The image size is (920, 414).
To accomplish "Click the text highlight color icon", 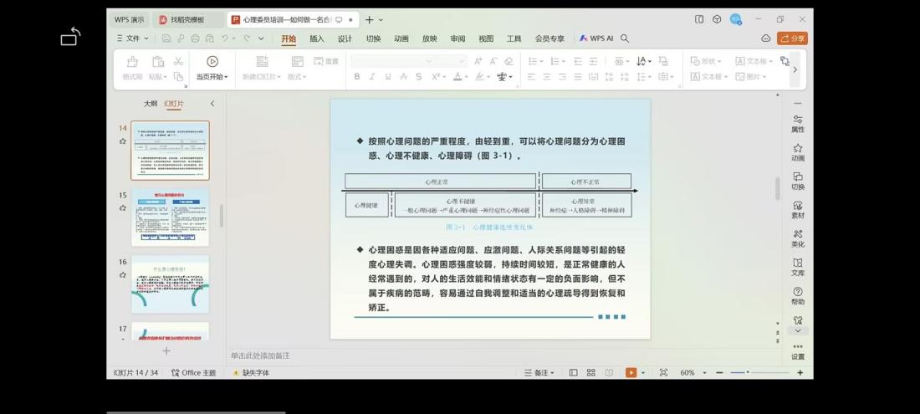I will (479, 76).
